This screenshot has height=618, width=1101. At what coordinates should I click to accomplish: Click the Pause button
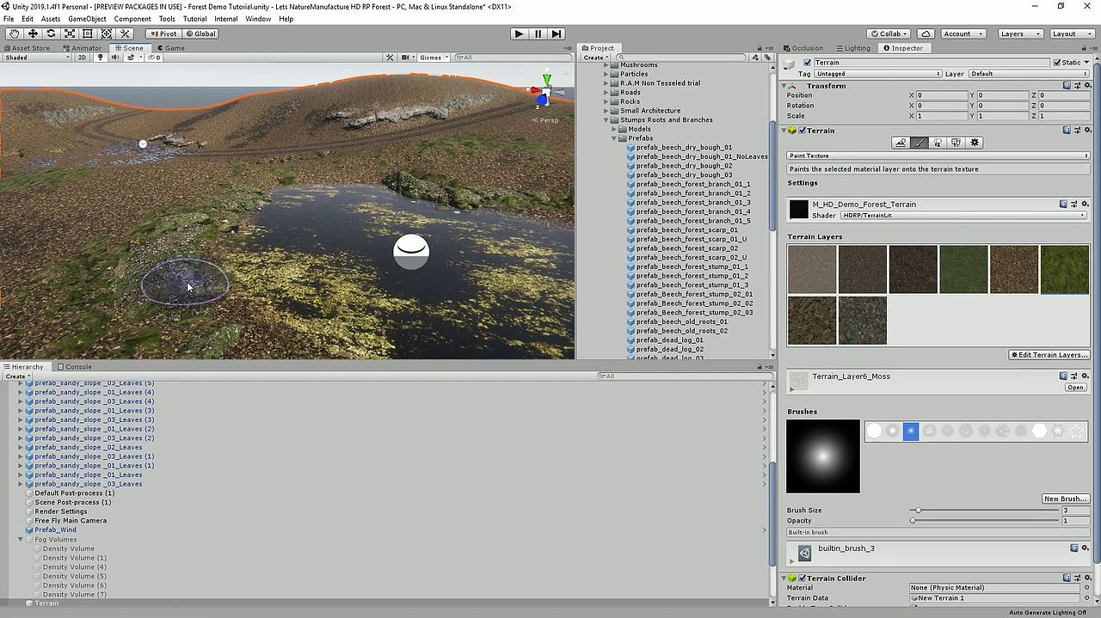pyautogui.click(x=538, y=34)
